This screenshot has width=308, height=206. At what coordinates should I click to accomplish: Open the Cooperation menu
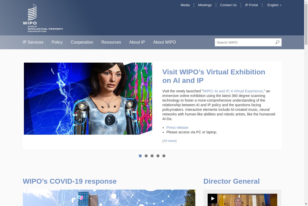(x=82, y=42)
